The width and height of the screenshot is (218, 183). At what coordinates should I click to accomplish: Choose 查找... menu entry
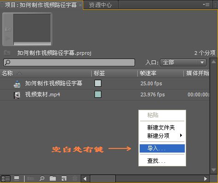tap(156, 161)
